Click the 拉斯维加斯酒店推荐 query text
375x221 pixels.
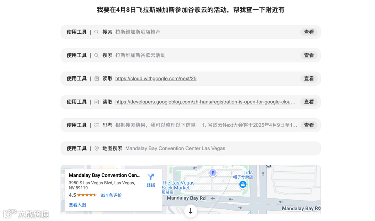(138, 32)
